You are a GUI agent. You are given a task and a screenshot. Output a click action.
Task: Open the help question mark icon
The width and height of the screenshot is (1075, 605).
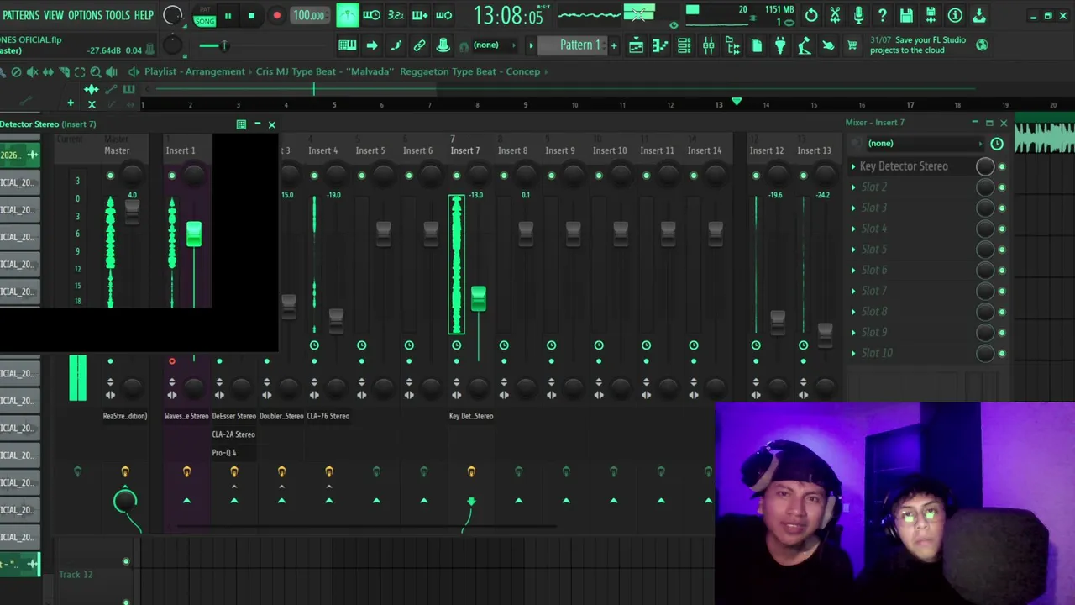click(883, 15)
